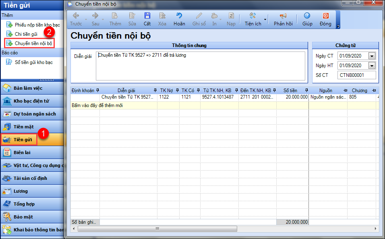Screen dimensions: 385x239
Task: Click the Xóa delete icon
Action: [x=162, y=16]
